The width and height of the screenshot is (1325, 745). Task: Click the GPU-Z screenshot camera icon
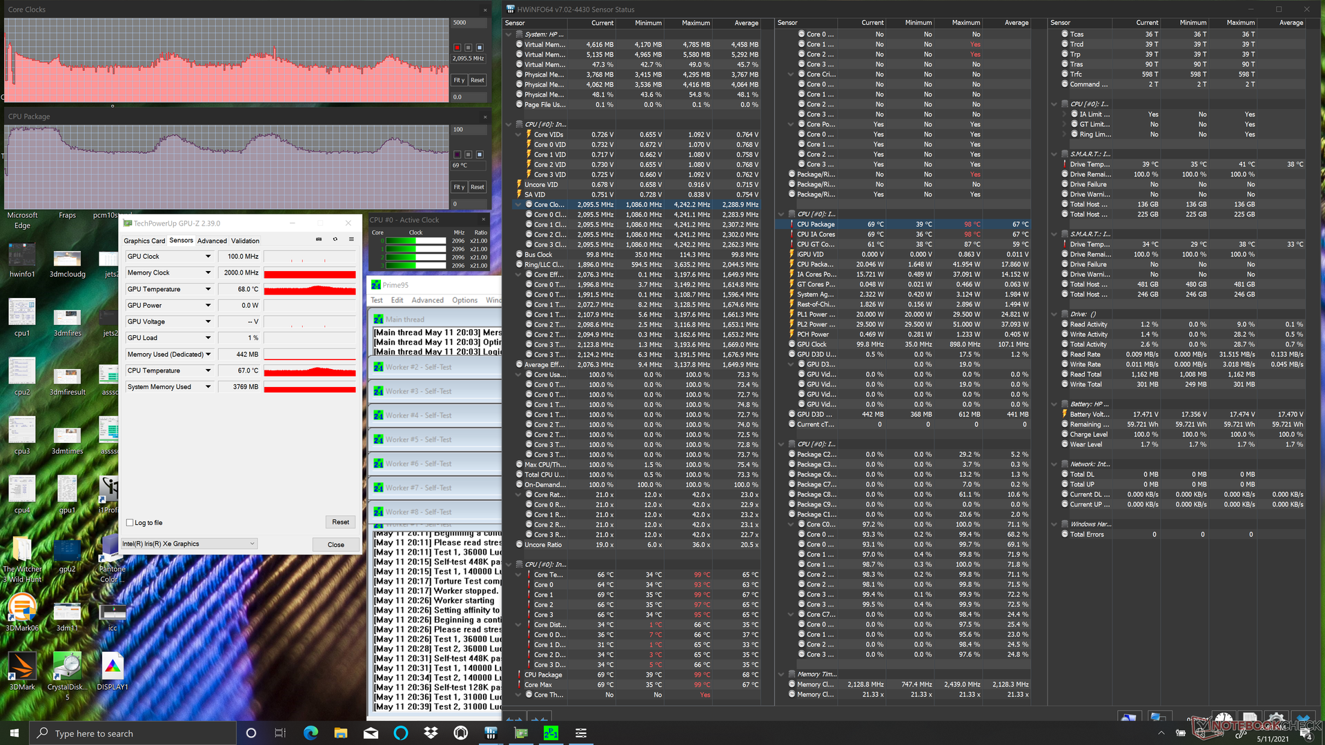click(x=318, y=239)
